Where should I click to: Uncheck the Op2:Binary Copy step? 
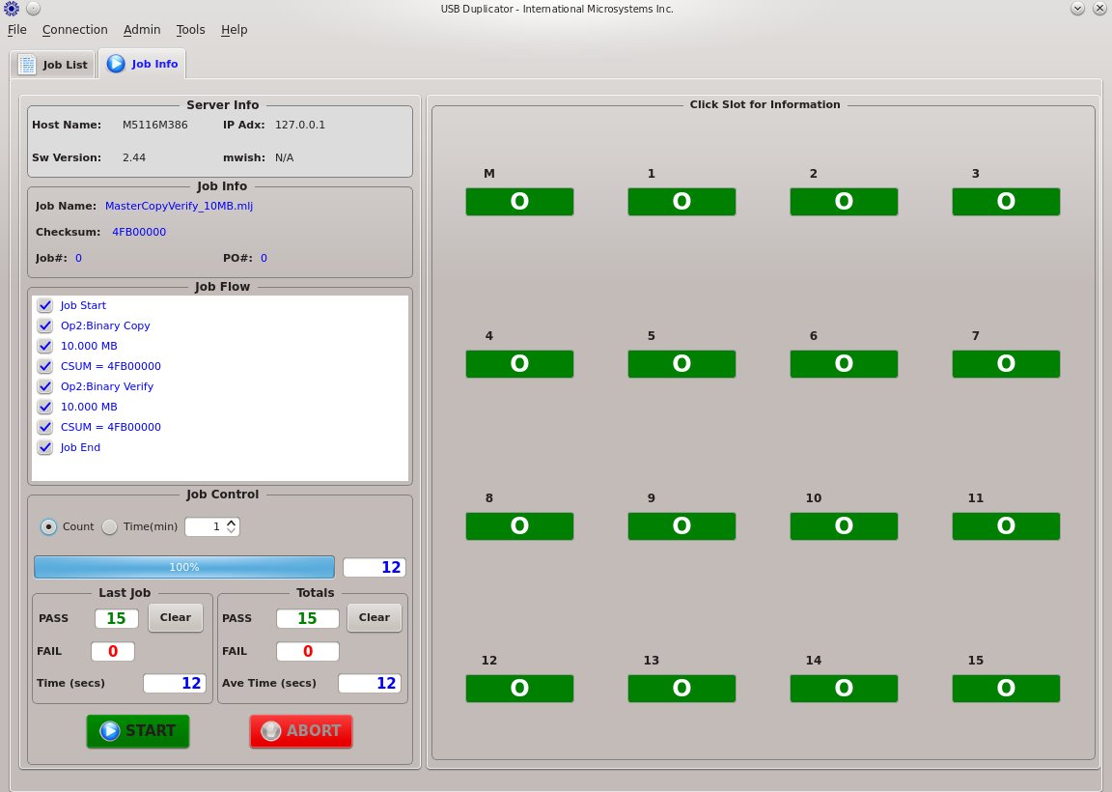(44, 325)
